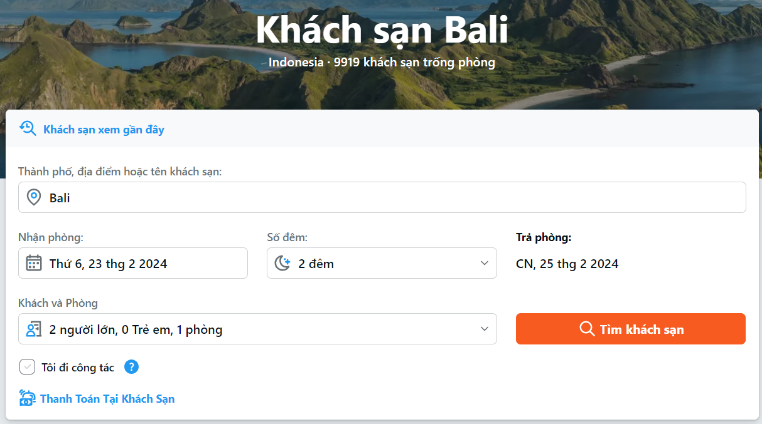This screenshot has width=762, height=424.
Task: Click the magnifying glass search icon
Action: (587, 329)
